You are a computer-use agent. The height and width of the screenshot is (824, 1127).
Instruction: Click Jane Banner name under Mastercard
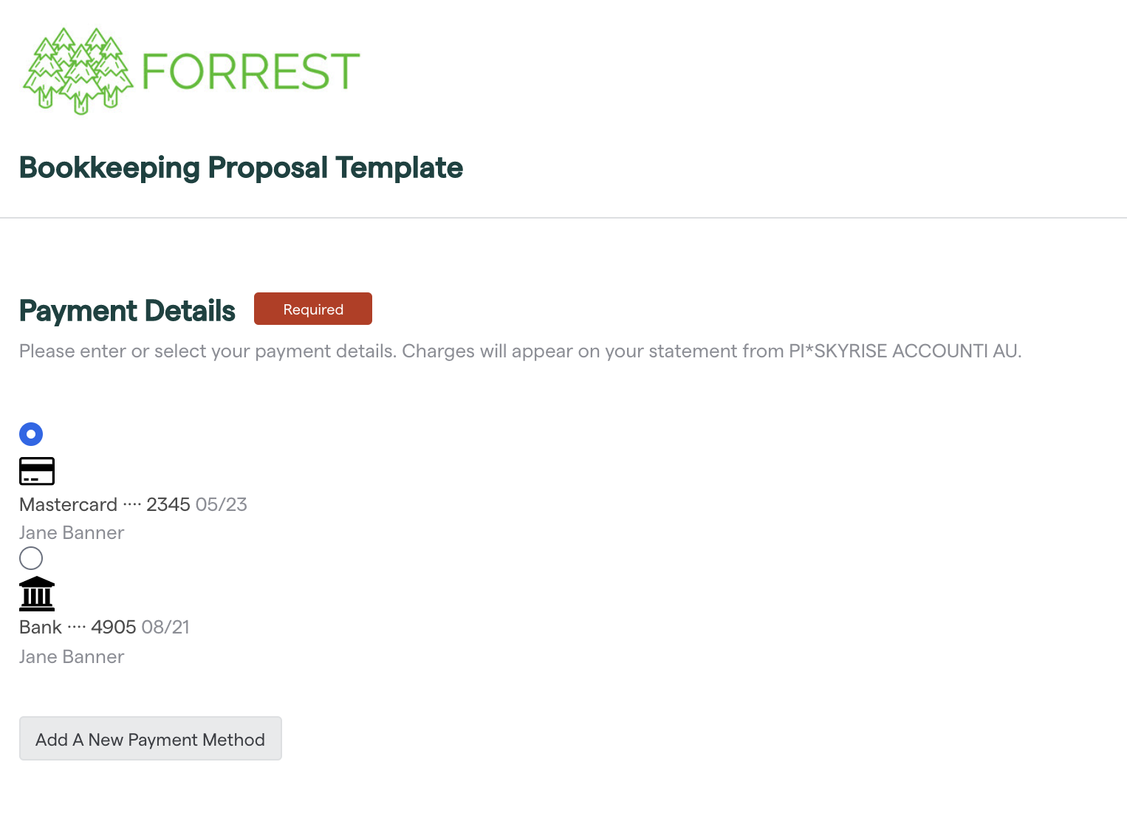[72, 532]
